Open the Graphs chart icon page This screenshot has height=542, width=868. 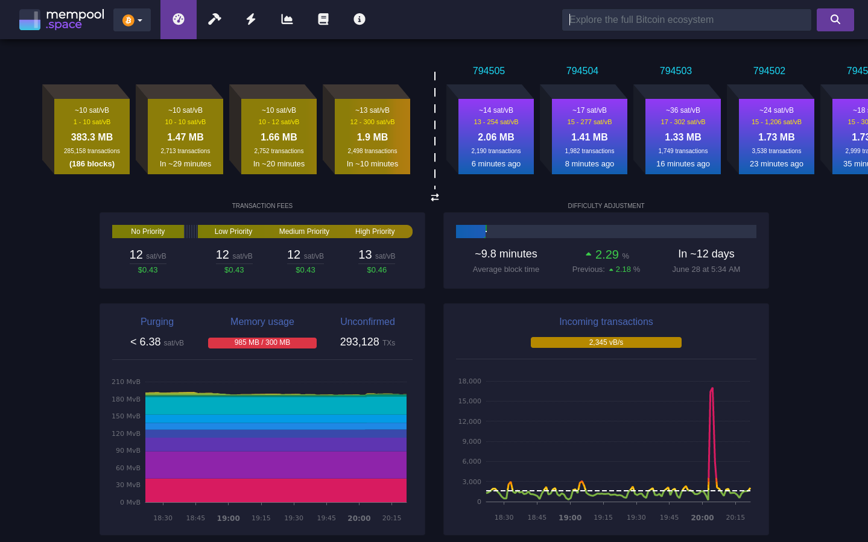(x=287, y=19)
